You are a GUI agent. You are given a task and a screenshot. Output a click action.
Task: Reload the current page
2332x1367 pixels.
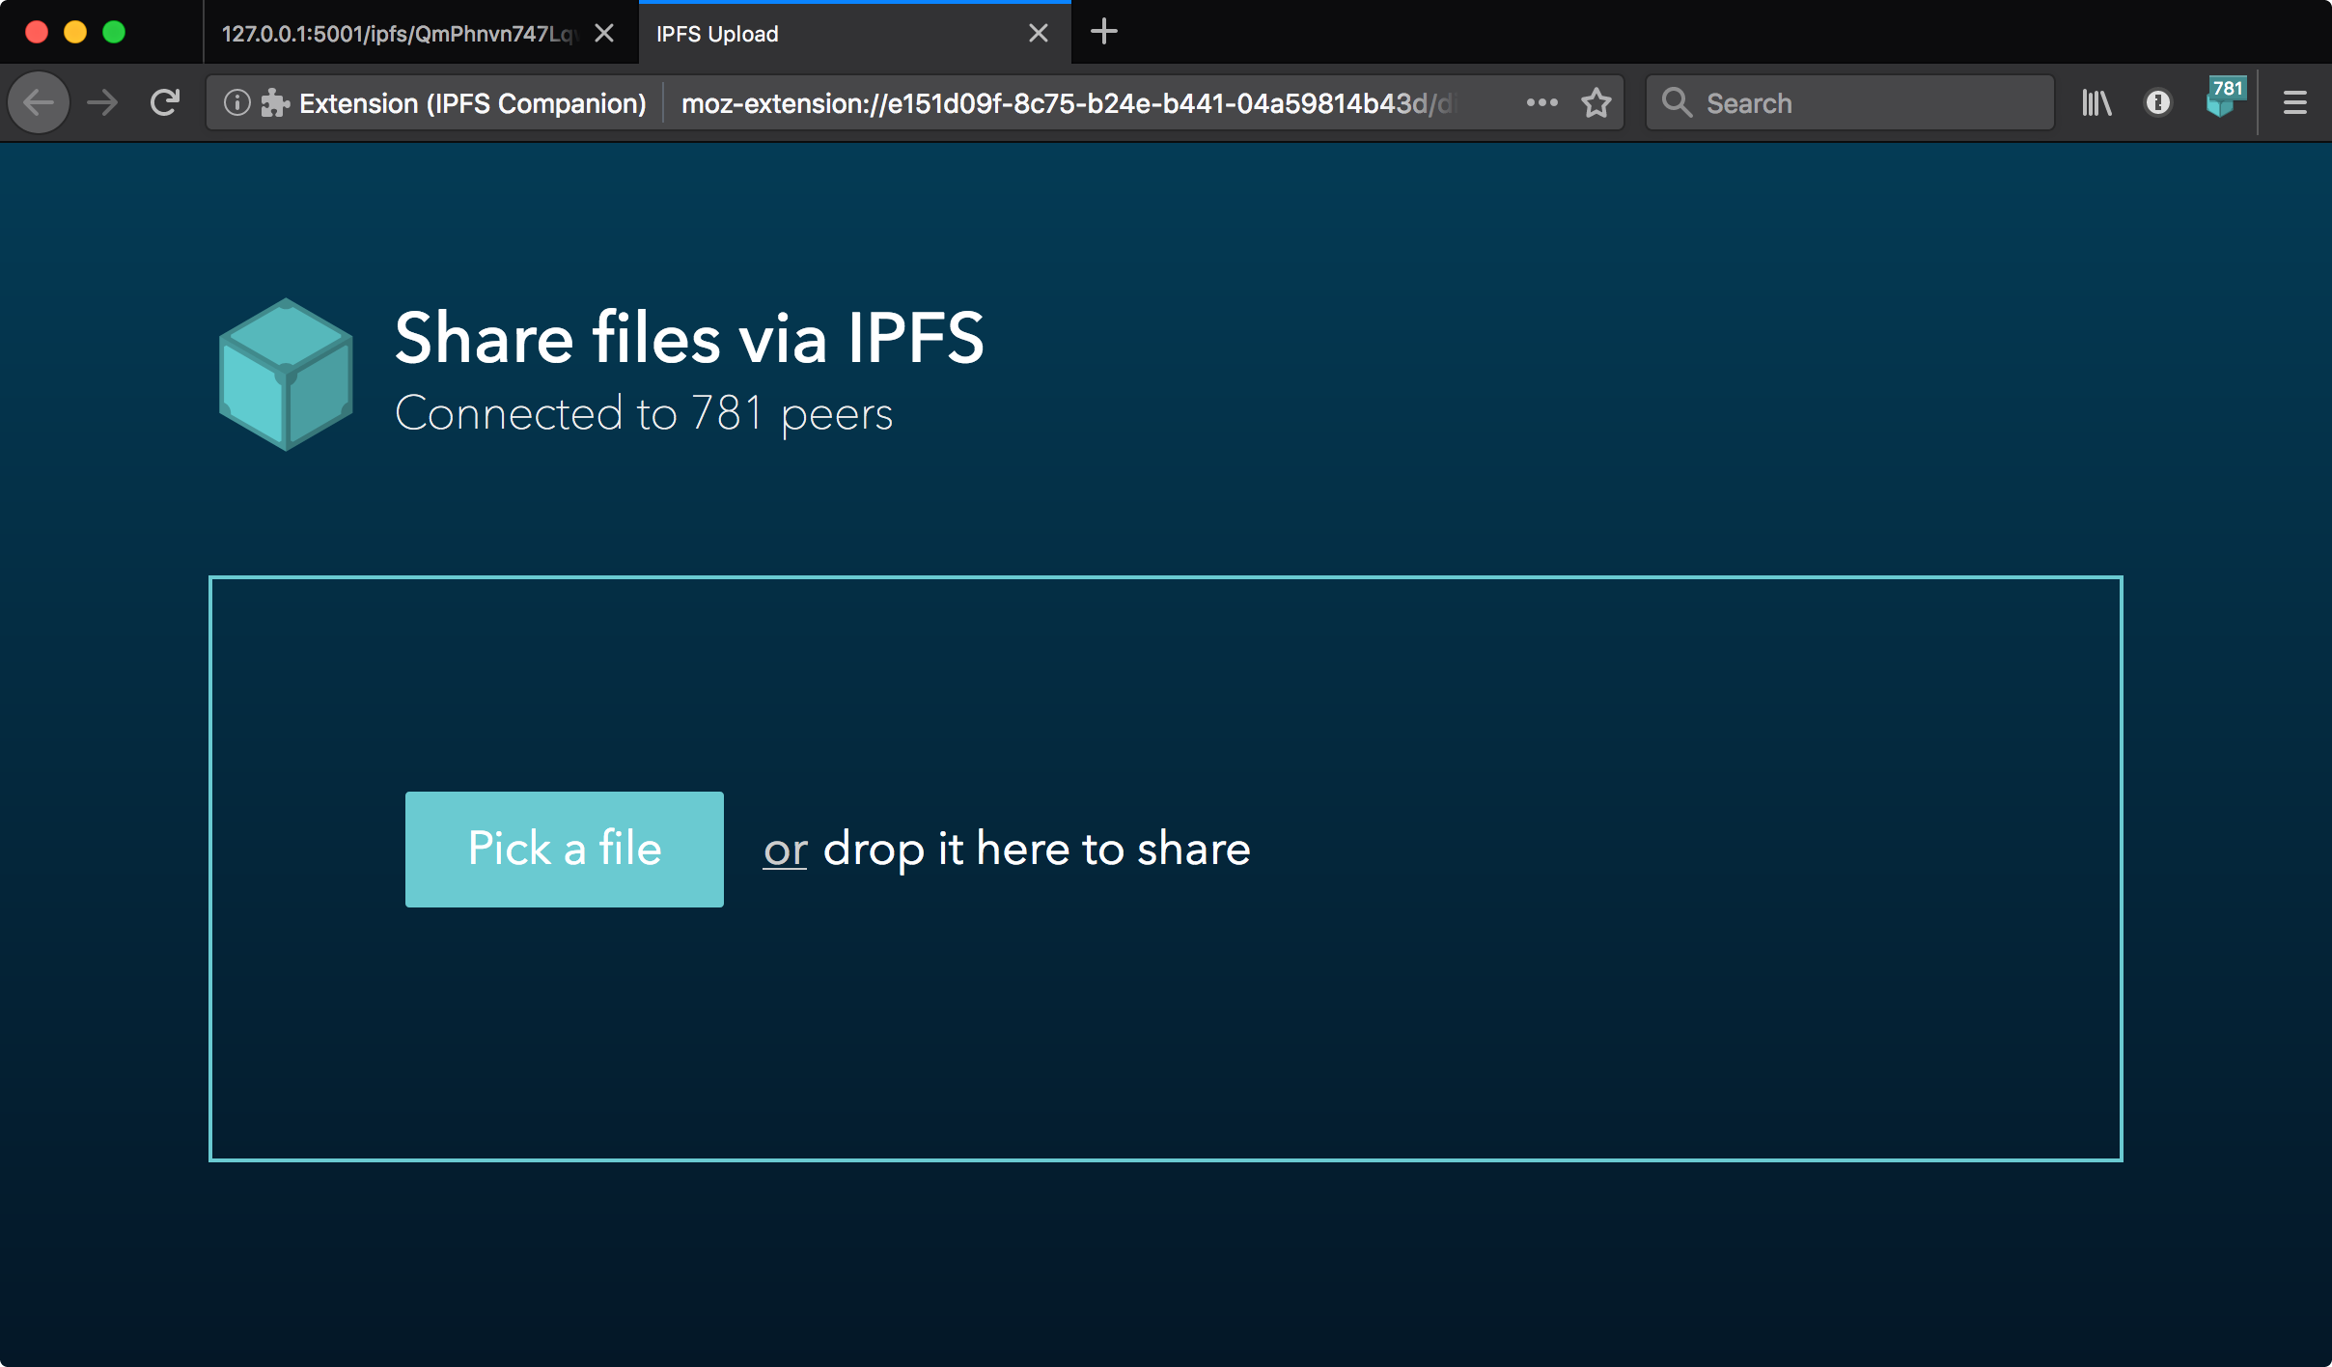pyautogui.click(x=165, y=102)
